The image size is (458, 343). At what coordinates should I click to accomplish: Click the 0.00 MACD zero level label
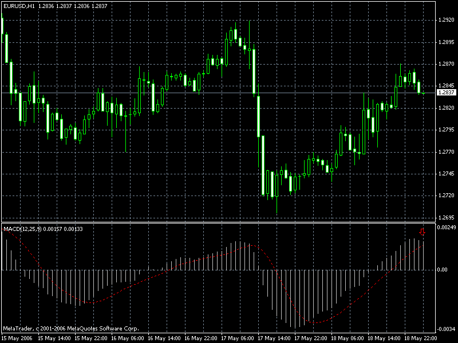(442, 270)
